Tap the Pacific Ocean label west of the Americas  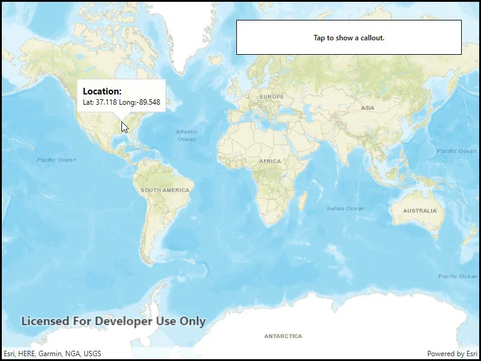[57, 160]
